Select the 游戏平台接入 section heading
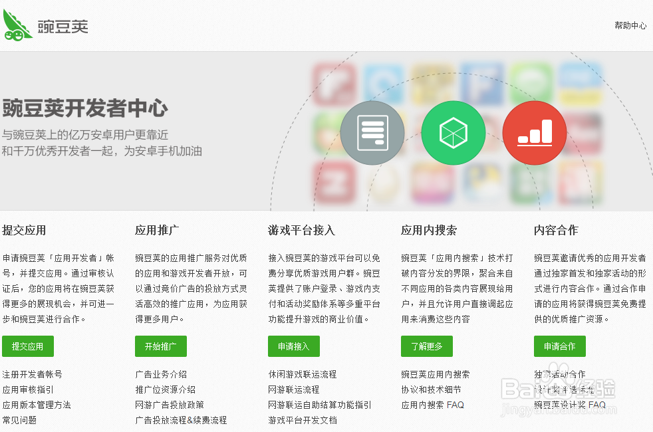Image resolution: width=653 pixels, height=432 pixels. [301, 230]
